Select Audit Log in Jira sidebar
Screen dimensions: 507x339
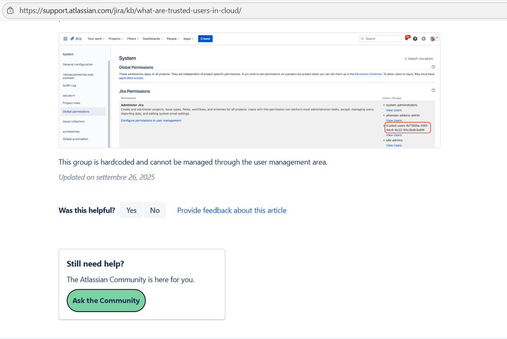pos(70,85)
